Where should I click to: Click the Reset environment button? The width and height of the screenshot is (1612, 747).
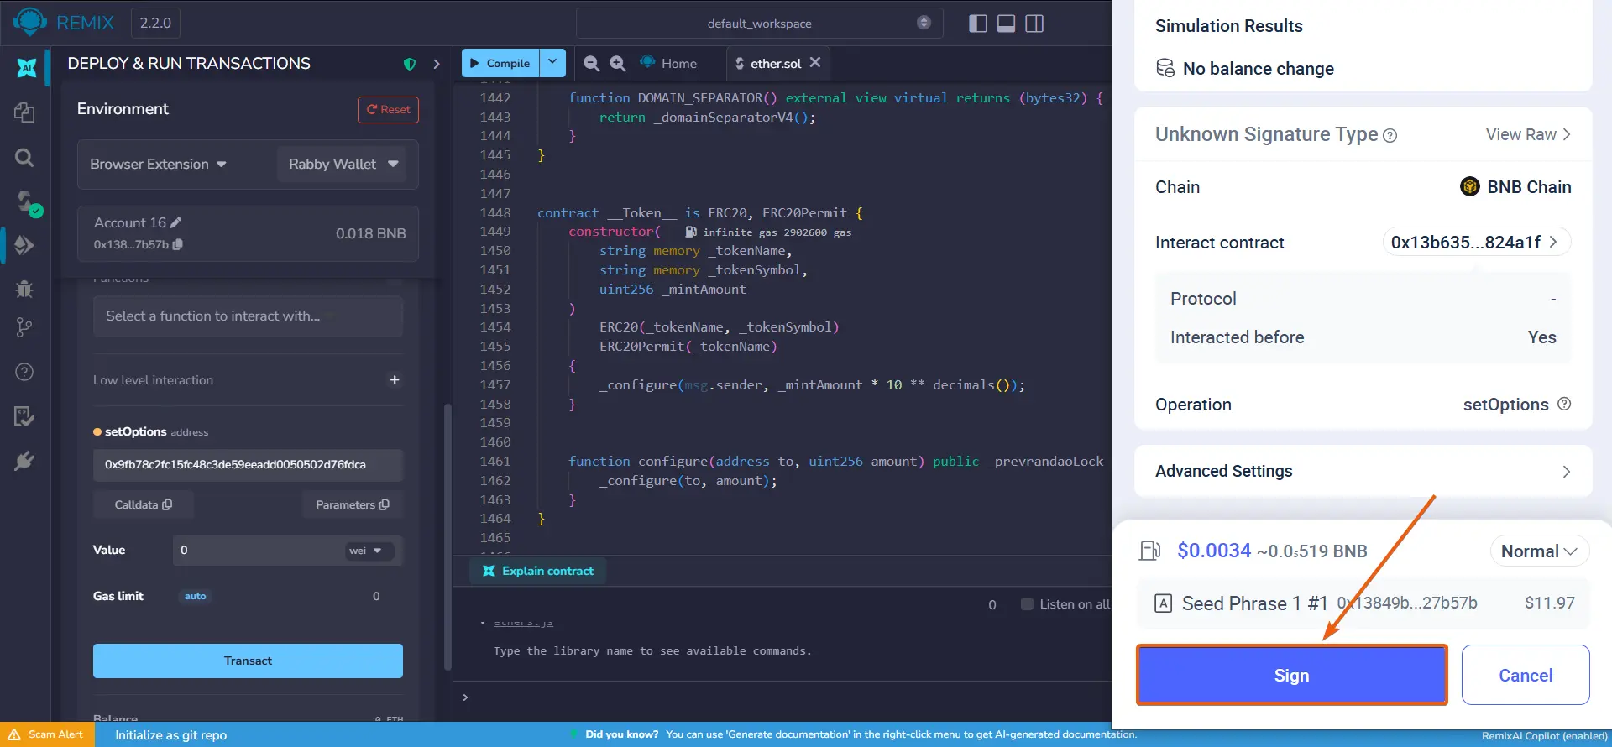coord(388,110)
